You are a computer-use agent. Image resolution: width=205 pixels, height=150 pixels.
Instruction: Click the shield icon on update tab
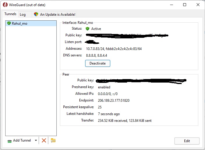(x=36, y=14)
